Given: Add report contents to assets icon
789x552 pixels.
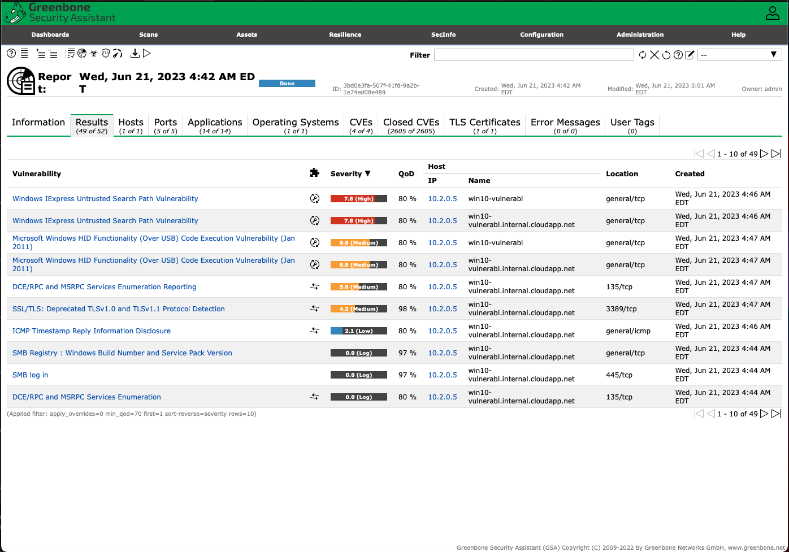Looking at the screenshot, I should tap(41, 54).
